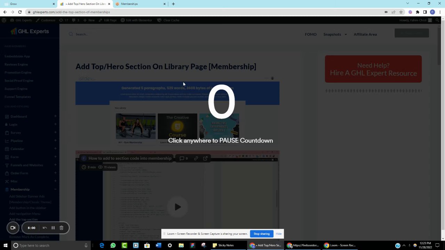The image size is (445, 250).
Task: Pause the Loom recording
Action: coord(53,228)
